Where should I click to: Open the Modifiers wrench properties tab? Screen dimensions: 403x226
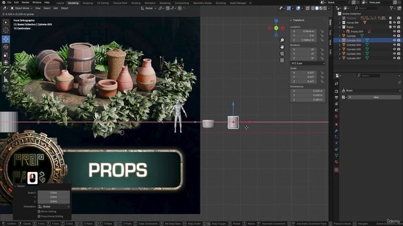click(x=336, y=131)
